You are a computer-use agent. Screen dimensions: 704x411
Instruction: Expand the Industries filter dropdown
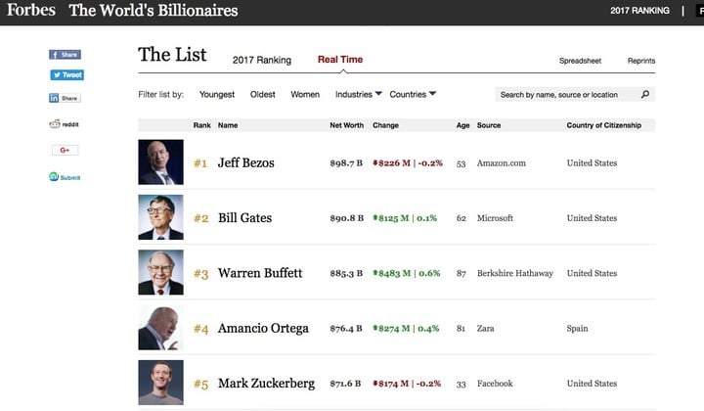[x=358, y=94]
